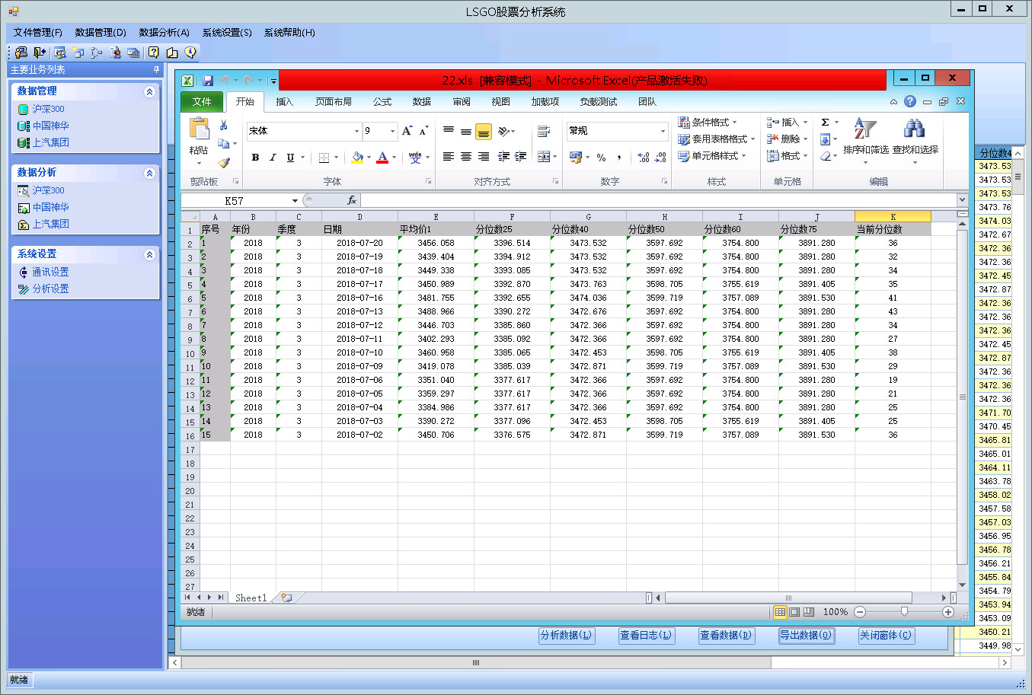
Task: Switch to Excel 公式 ribbon tab
Action: tap(382, 101)
